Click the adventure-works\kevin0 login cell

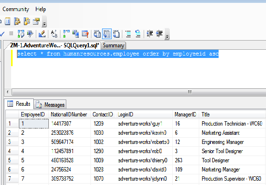(144, 133)
